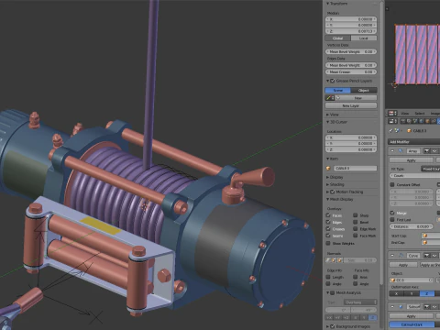The width and height of the screenshot is (440, 330).
Task: Enable the second Normals display icon
Action: [x=334, y=260]
